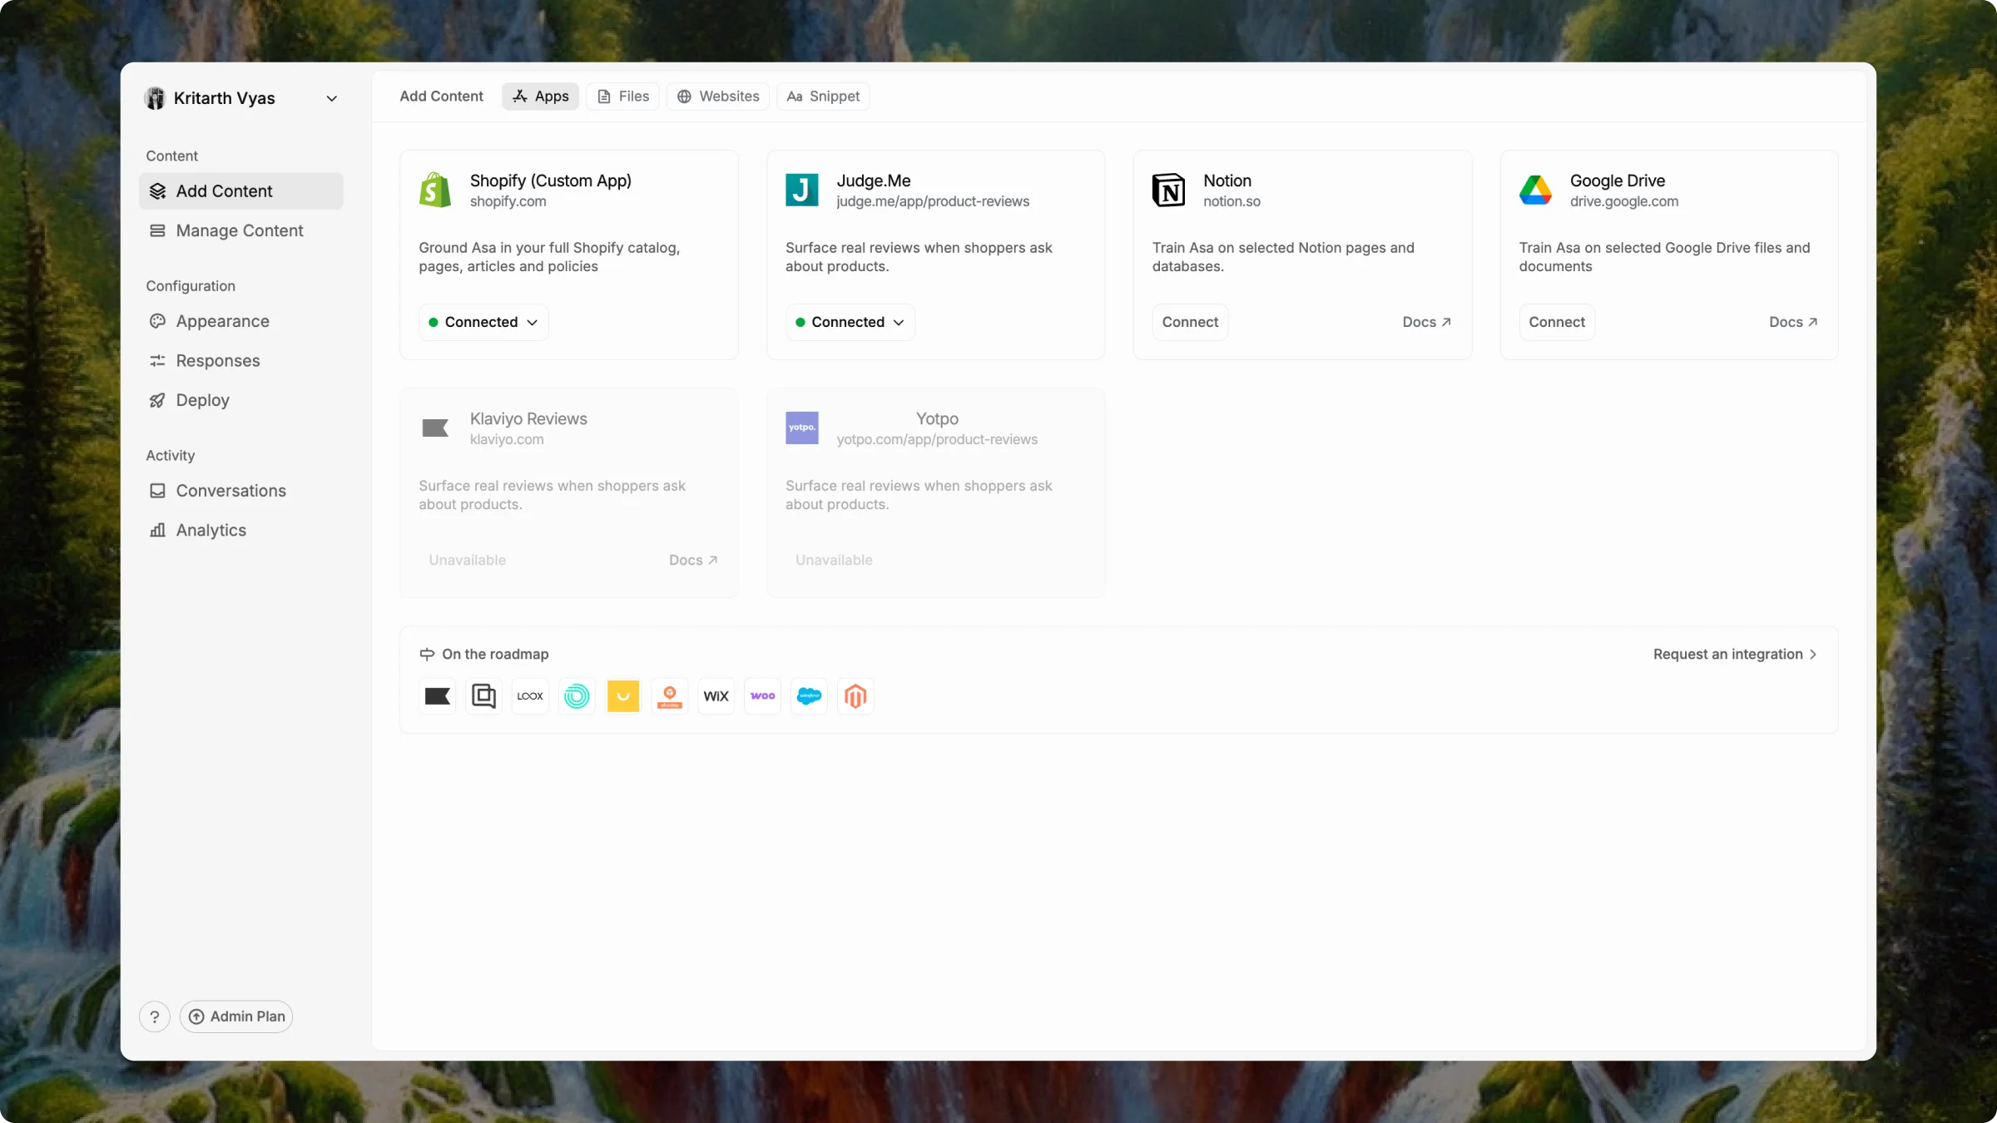
Task: Click the Shopify (Custom App) title
Action: click(551, 181)
